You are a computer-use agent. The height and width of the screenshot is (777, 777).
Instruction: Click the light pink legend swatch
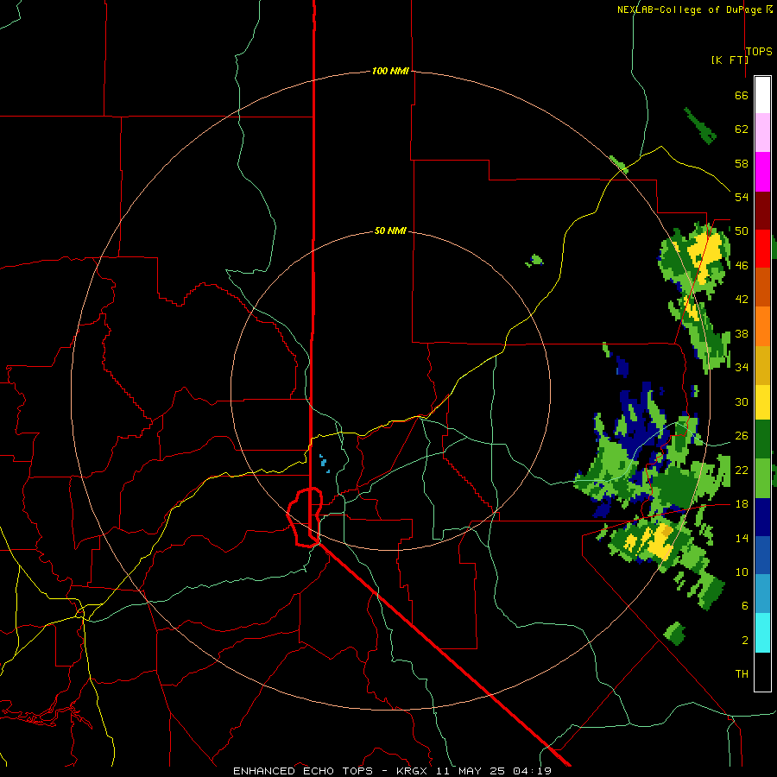click(x=762, y=132)
